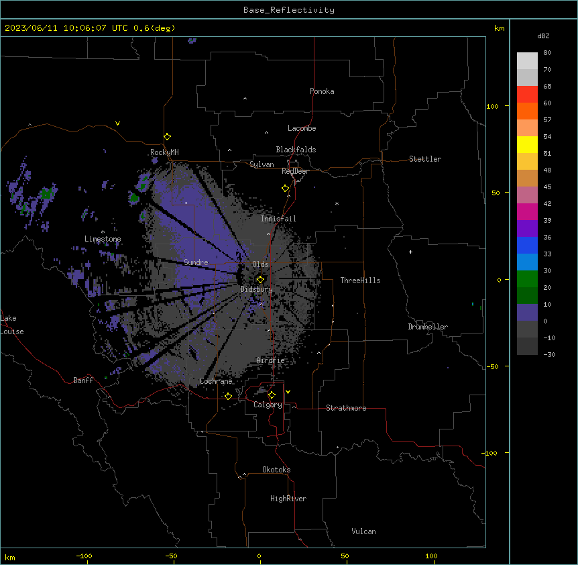Click the Lake Louise label

[12, 325]
